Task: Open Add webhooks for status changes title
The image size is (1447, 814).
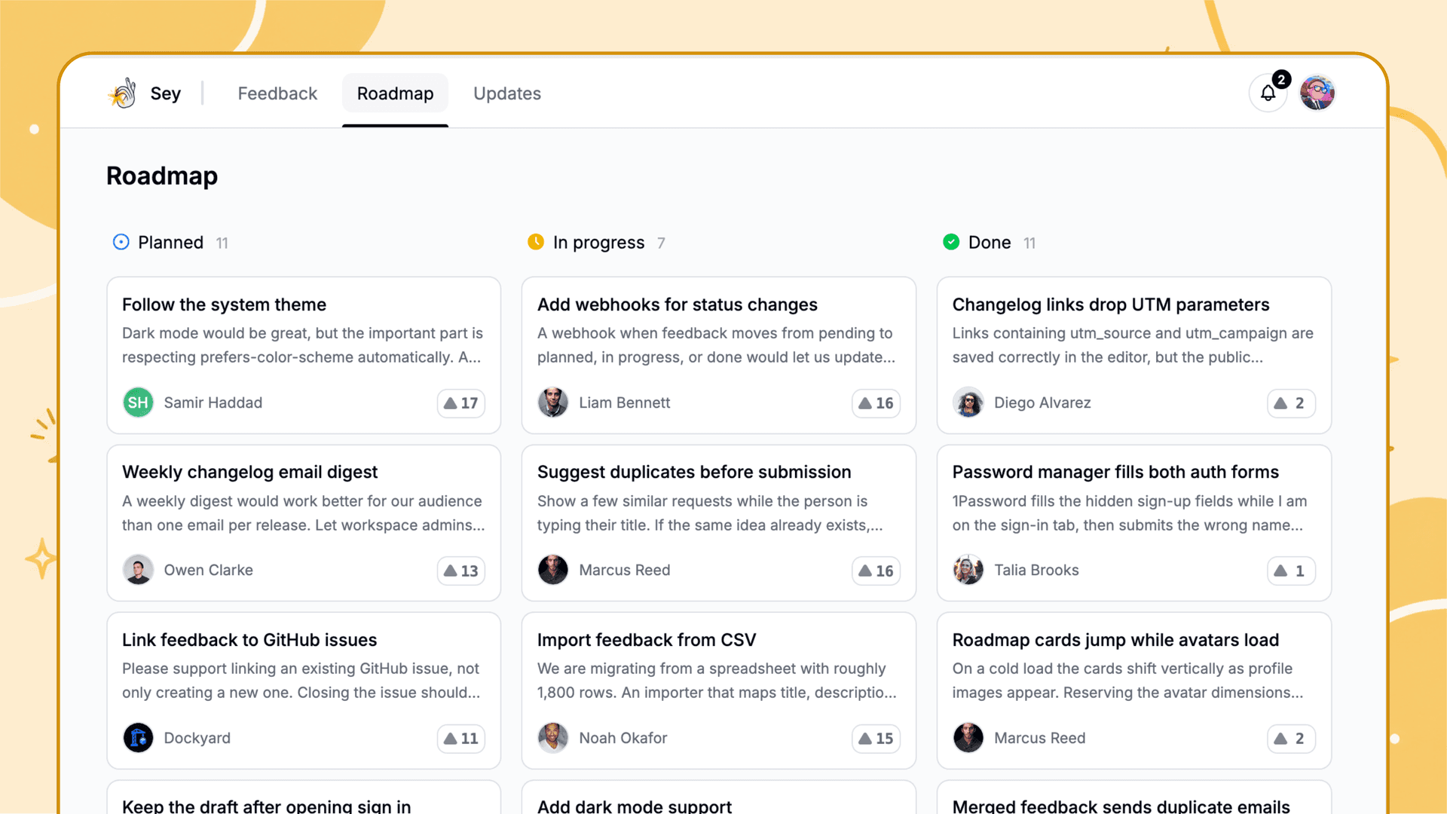Action: [x=677, y=304]
